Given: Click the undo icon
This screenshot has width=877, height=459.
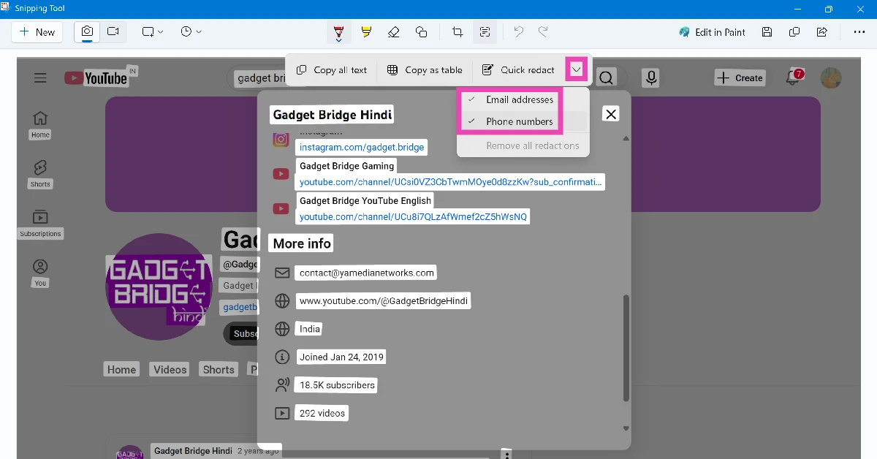Looking at the screenshot, I should tap(518, 32).
